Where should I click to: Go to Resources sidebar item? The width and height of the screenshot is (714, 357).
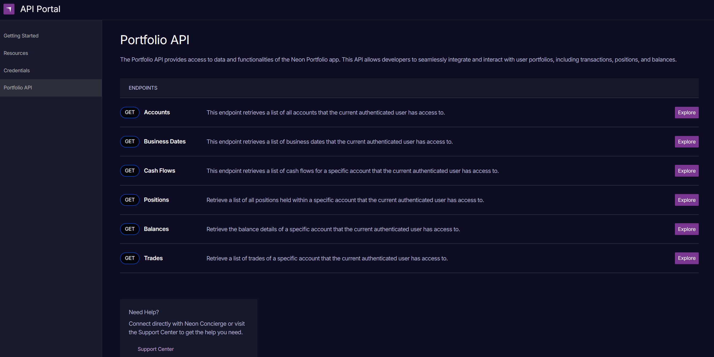tap(16, 53)
